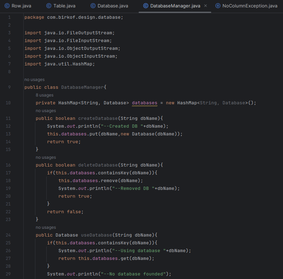283x279 pixels.
Task: Click 'no usages' hint above deleteDatabase method
Action: (x=46, y=157)
